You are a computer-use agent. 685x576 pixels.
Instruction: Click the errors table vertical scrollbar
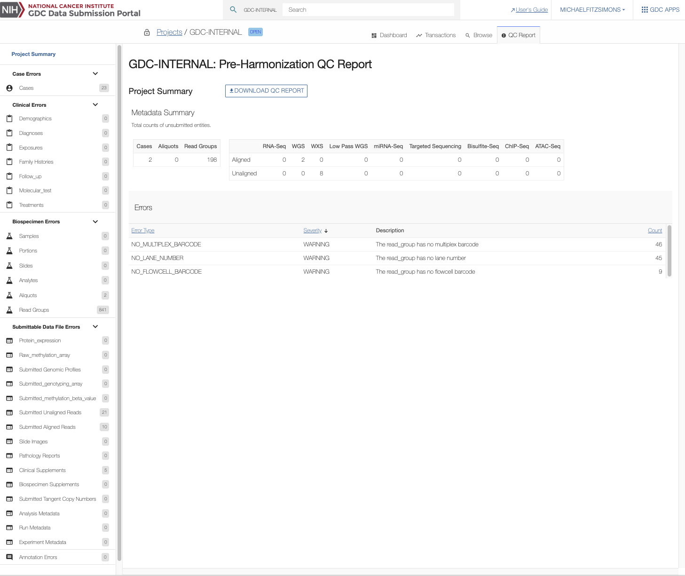[669, 251]
